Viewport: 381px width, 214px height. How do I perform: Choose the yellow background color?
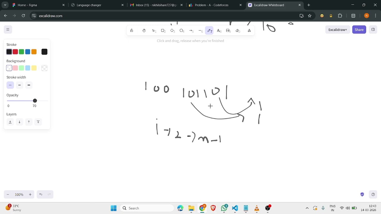34,68
